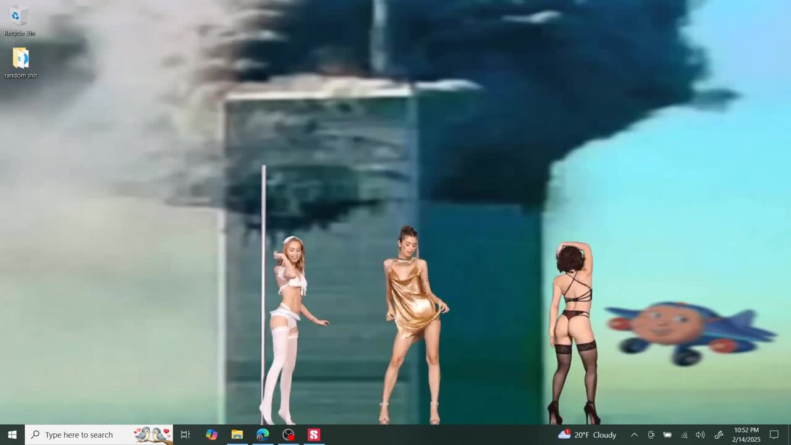Screen dimensions: 791x445
Task: Click the taskbar search box
Action: tap(99, 434)
